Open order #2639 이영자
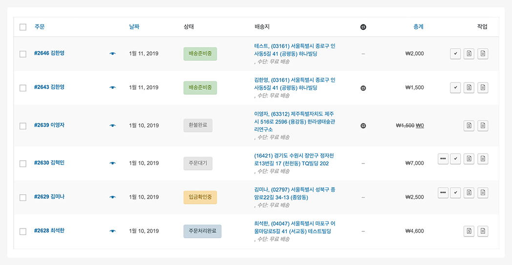 pos(49,124)
